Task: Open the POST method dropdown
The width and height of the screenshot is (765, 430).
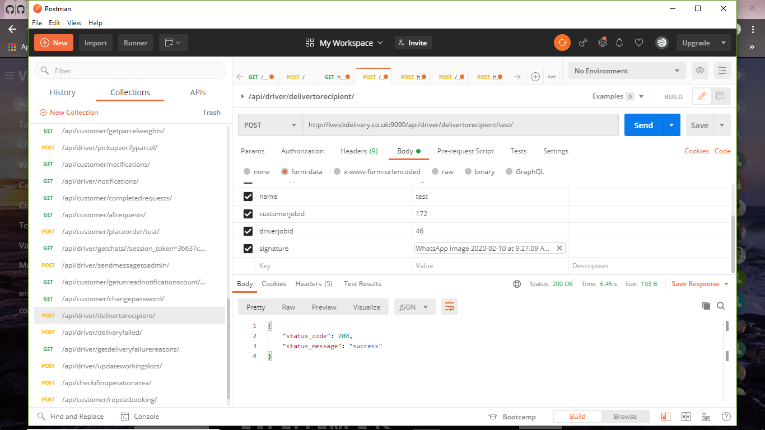Action: (270, 125)
